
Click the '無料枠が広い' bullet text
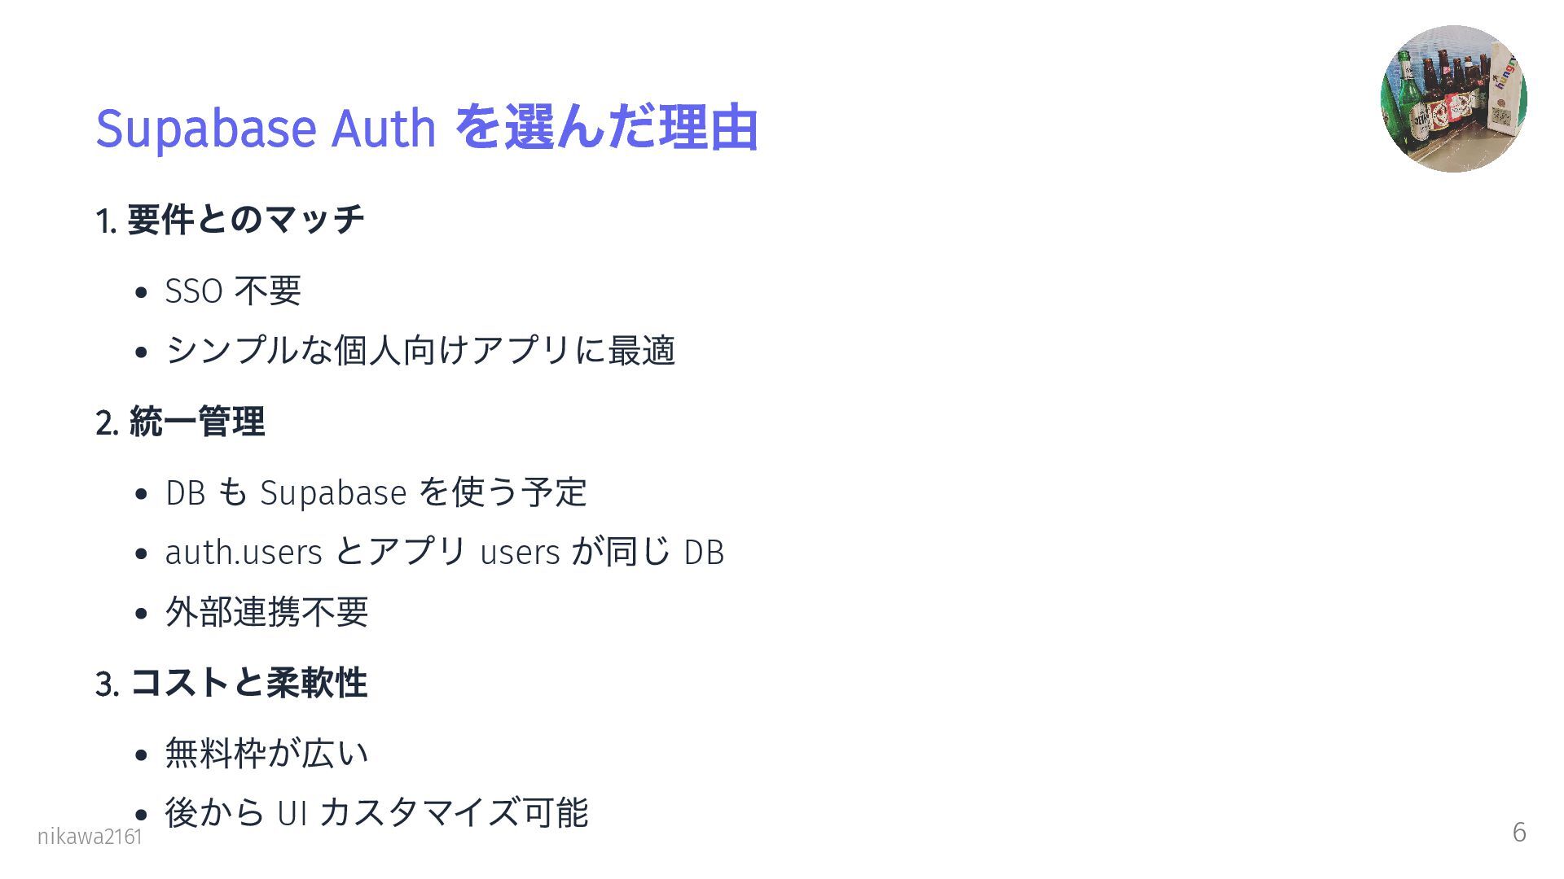point(267,754)
